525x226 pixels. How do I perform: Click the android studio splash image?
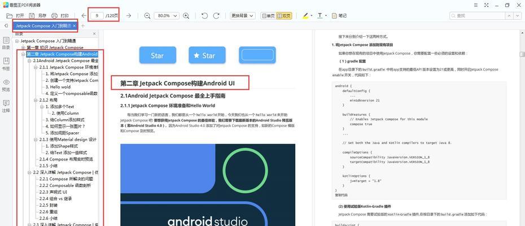(208, 185)
